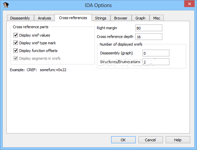Focus the Cross reference depth field
This screenshot has height=150, width=197.
[149, 37]
